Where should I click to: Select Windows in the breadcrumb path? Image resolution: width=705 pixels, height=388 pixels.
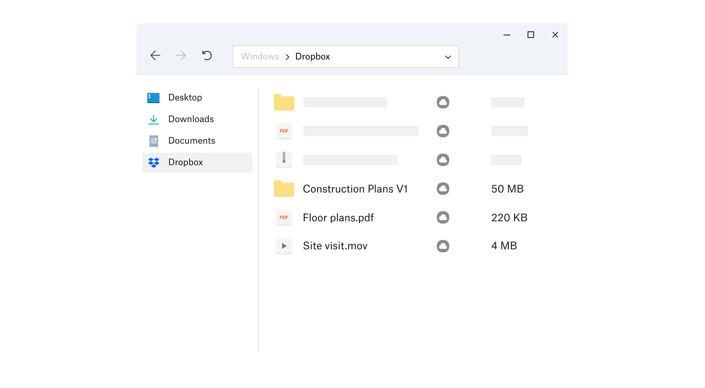260,56
